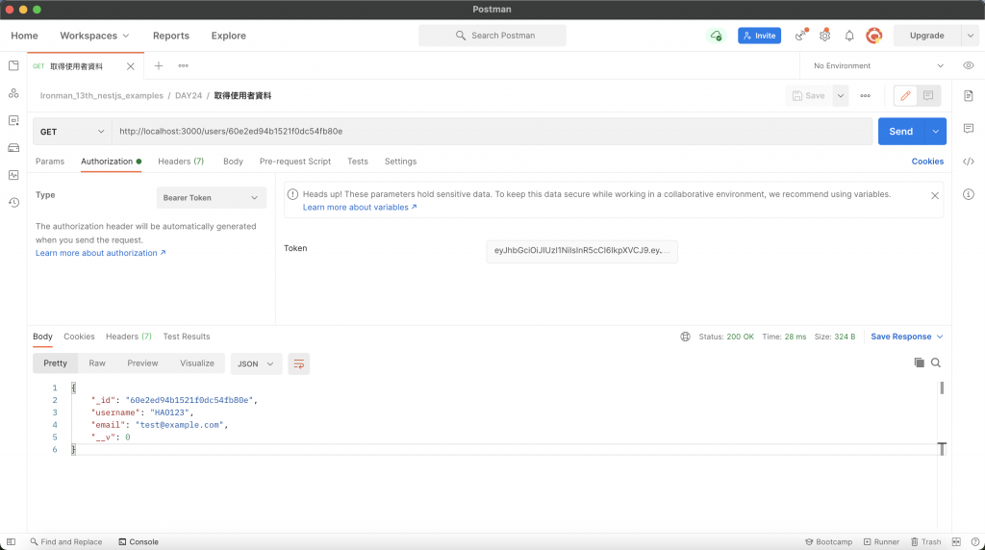Open the Monitors sidebar icon
Screen dimensions: 985x550
(13, 175)
